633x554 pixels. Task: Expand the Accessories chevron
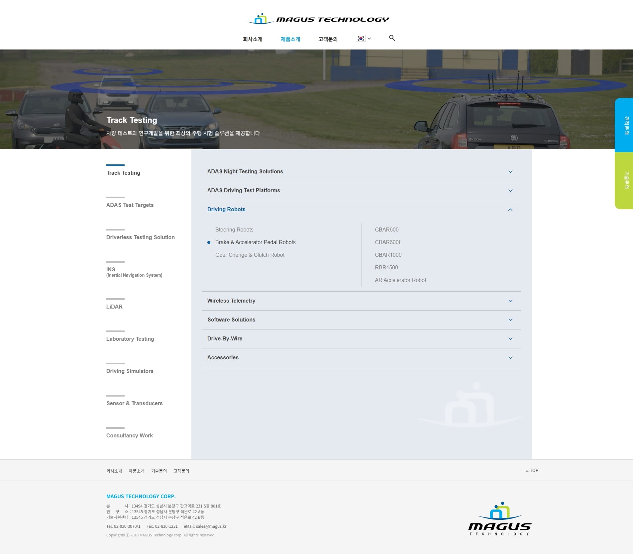tap(510, 358)
